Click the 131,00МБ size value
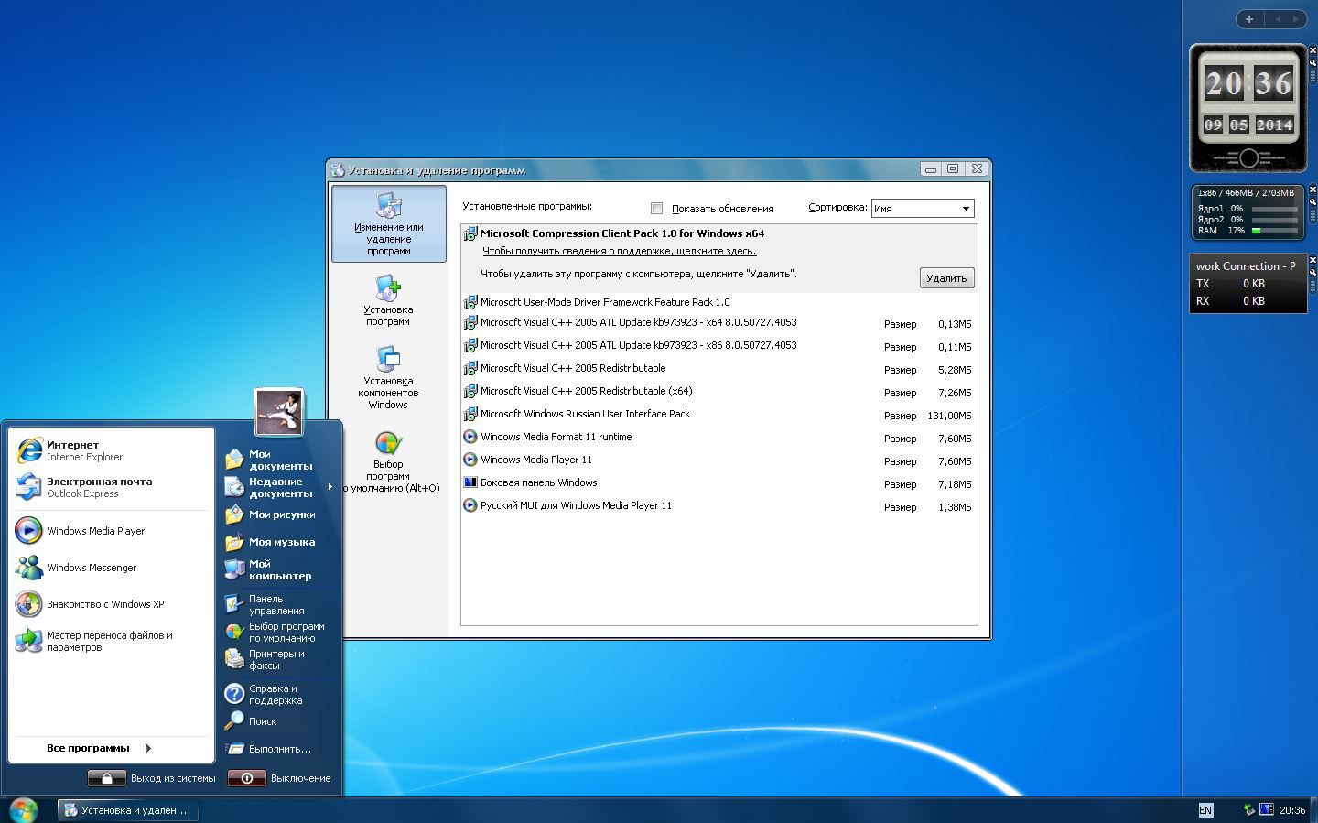This screenshot has height=823, width=1318. [x=949, y=416]
